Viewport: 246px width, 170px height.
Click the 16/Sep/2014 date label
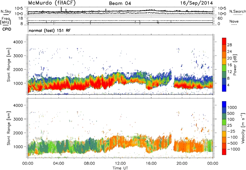pyautogui.click(x=196, y=3)
